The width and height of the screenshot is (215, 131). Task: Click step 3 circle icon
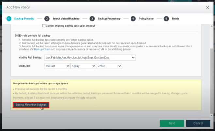(92, 19)
